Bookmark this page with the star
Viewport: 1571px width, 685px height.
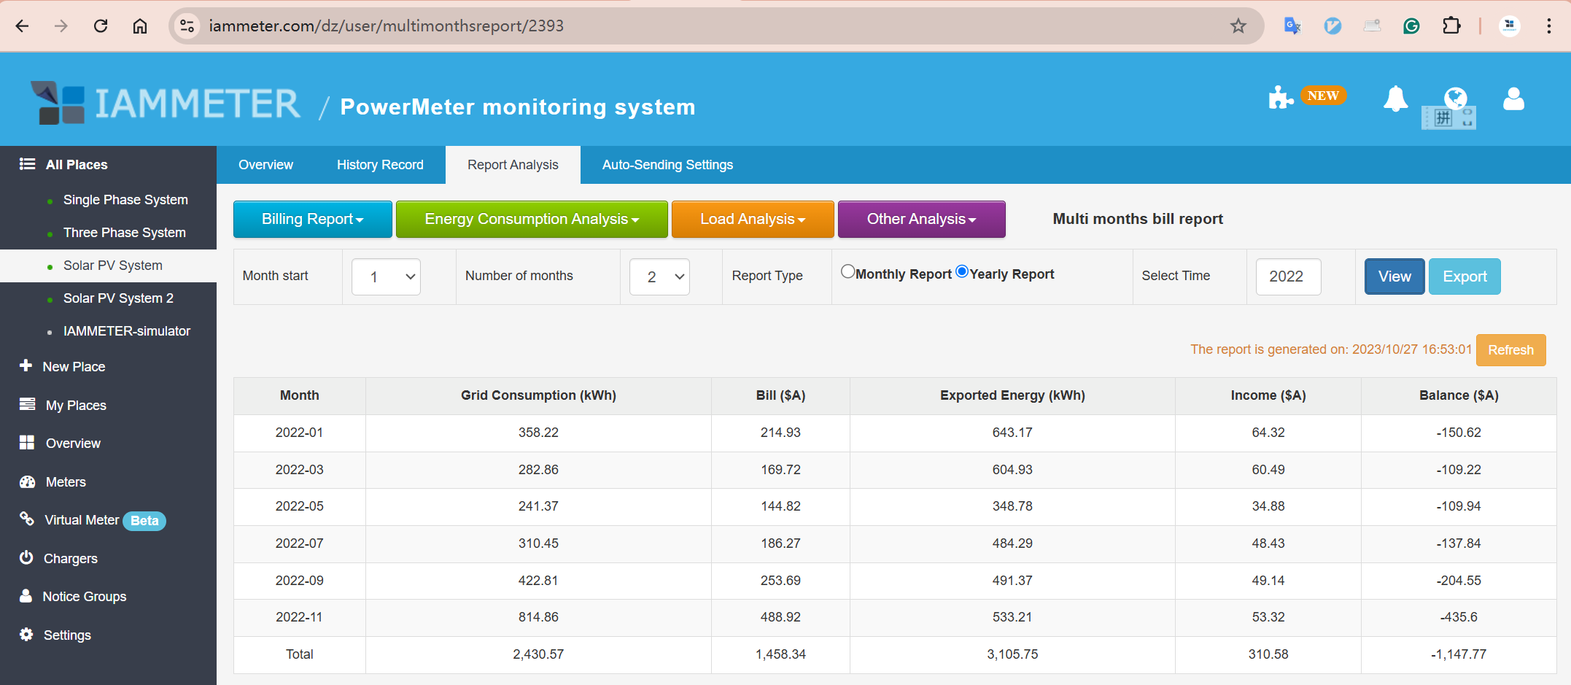point(1238,26)
